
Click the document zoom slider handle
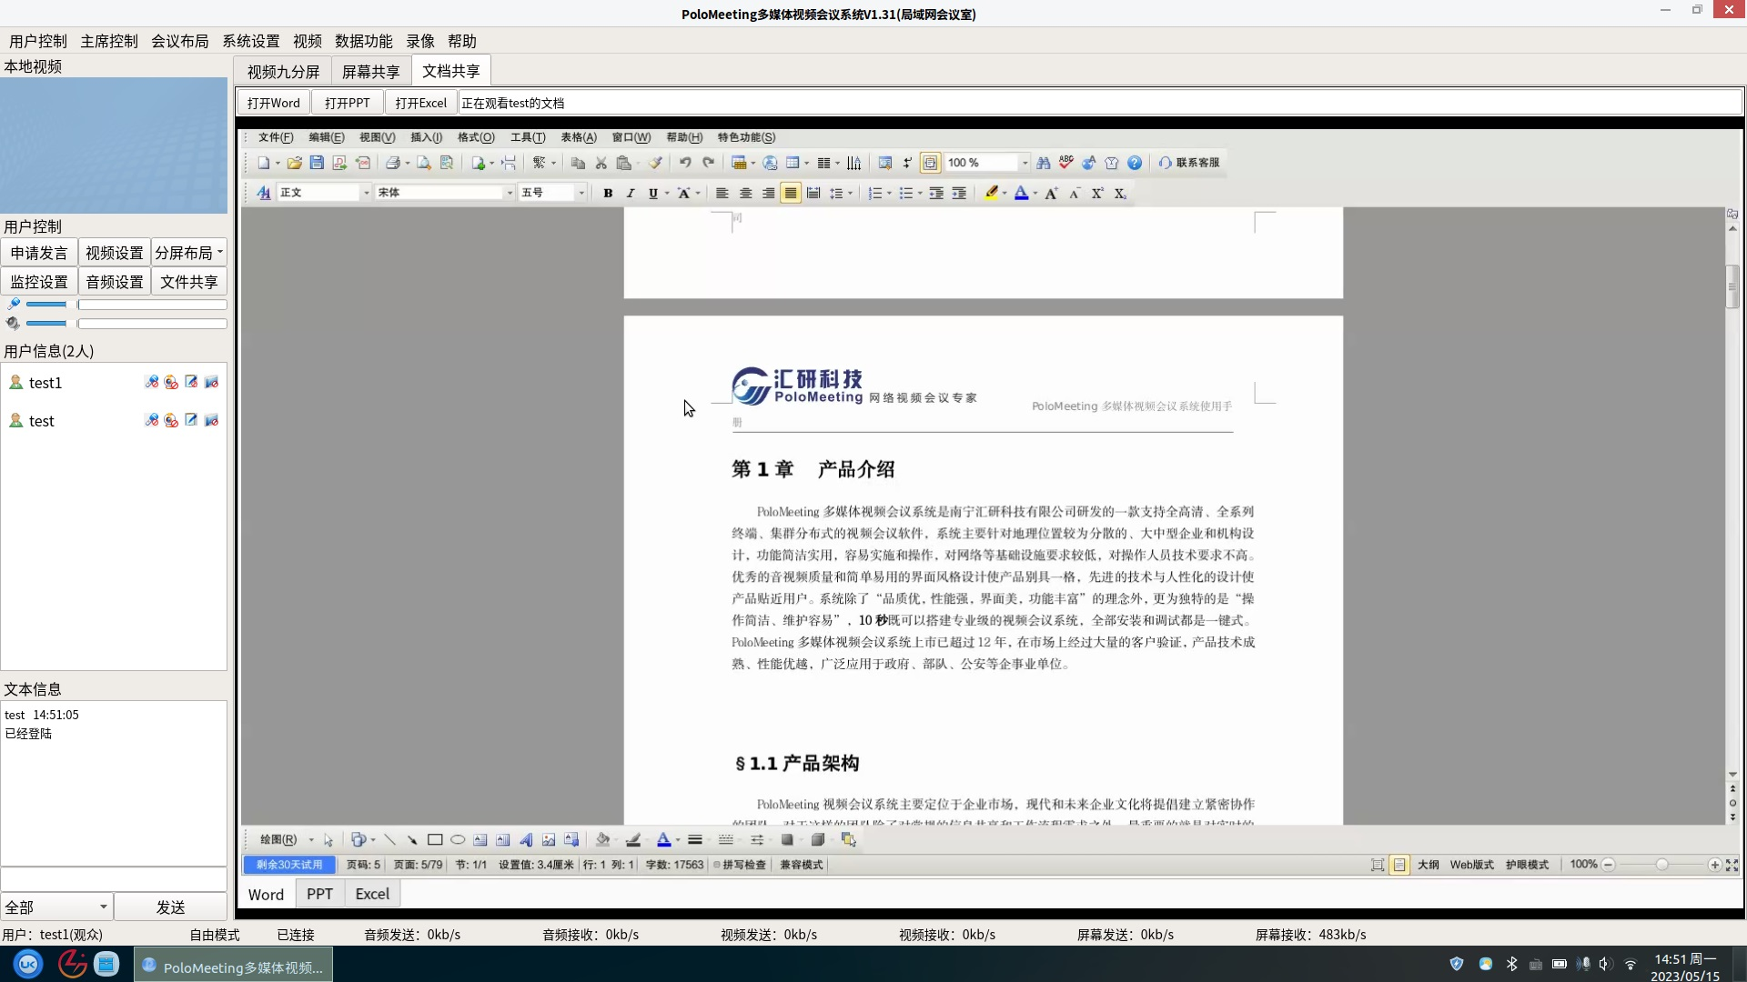1661,865
